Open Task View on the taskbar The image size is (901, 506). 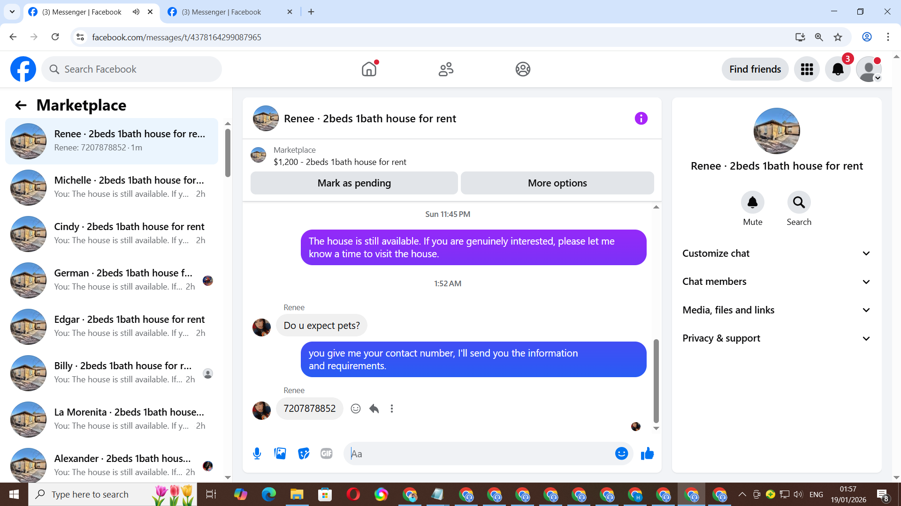click(x=211, y=494)
